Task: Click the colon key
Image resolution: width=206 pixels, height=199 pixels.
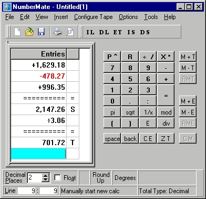Action: tap(148, 101)
